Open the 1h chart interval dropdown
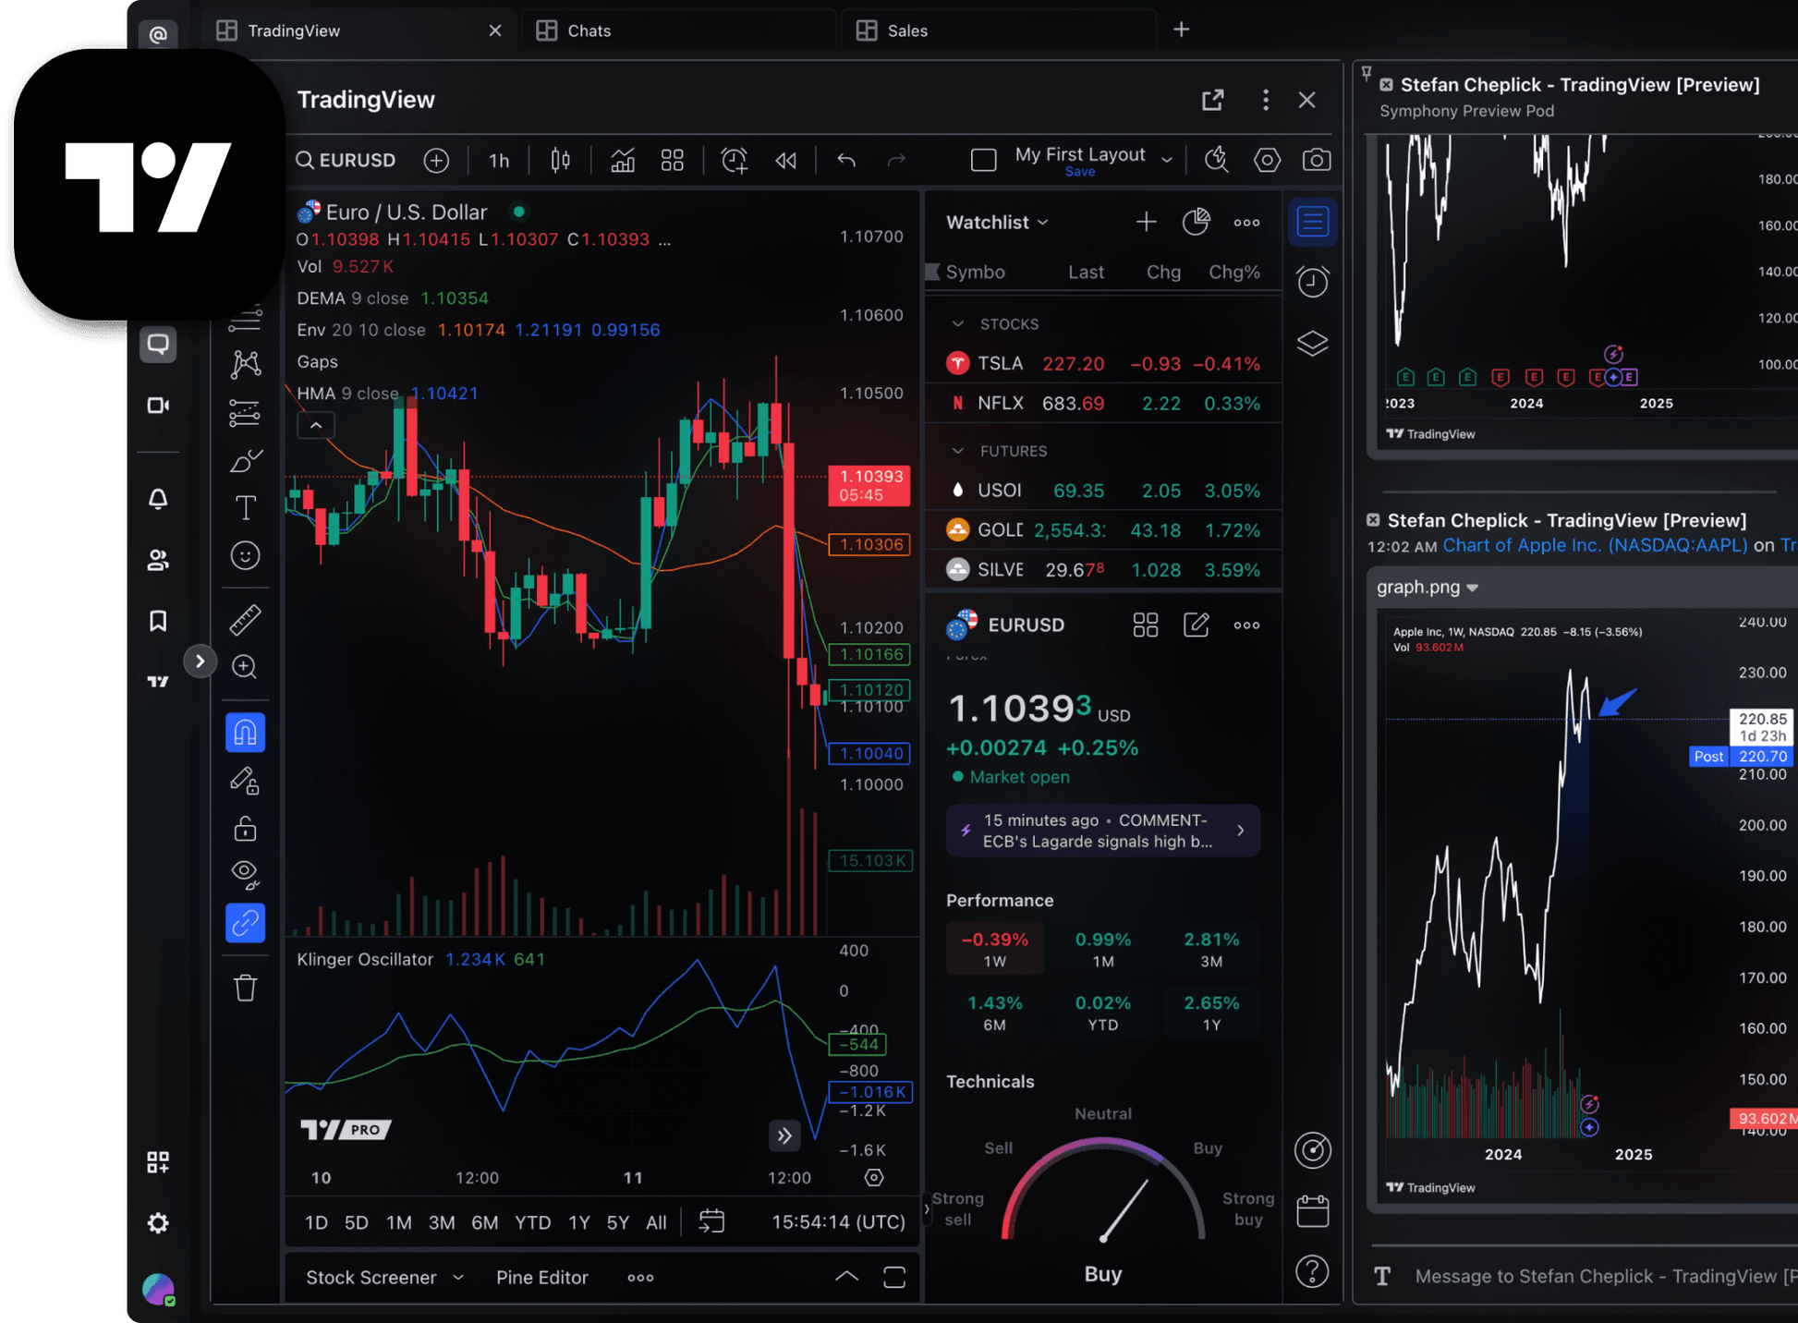 tap(497, 160)
